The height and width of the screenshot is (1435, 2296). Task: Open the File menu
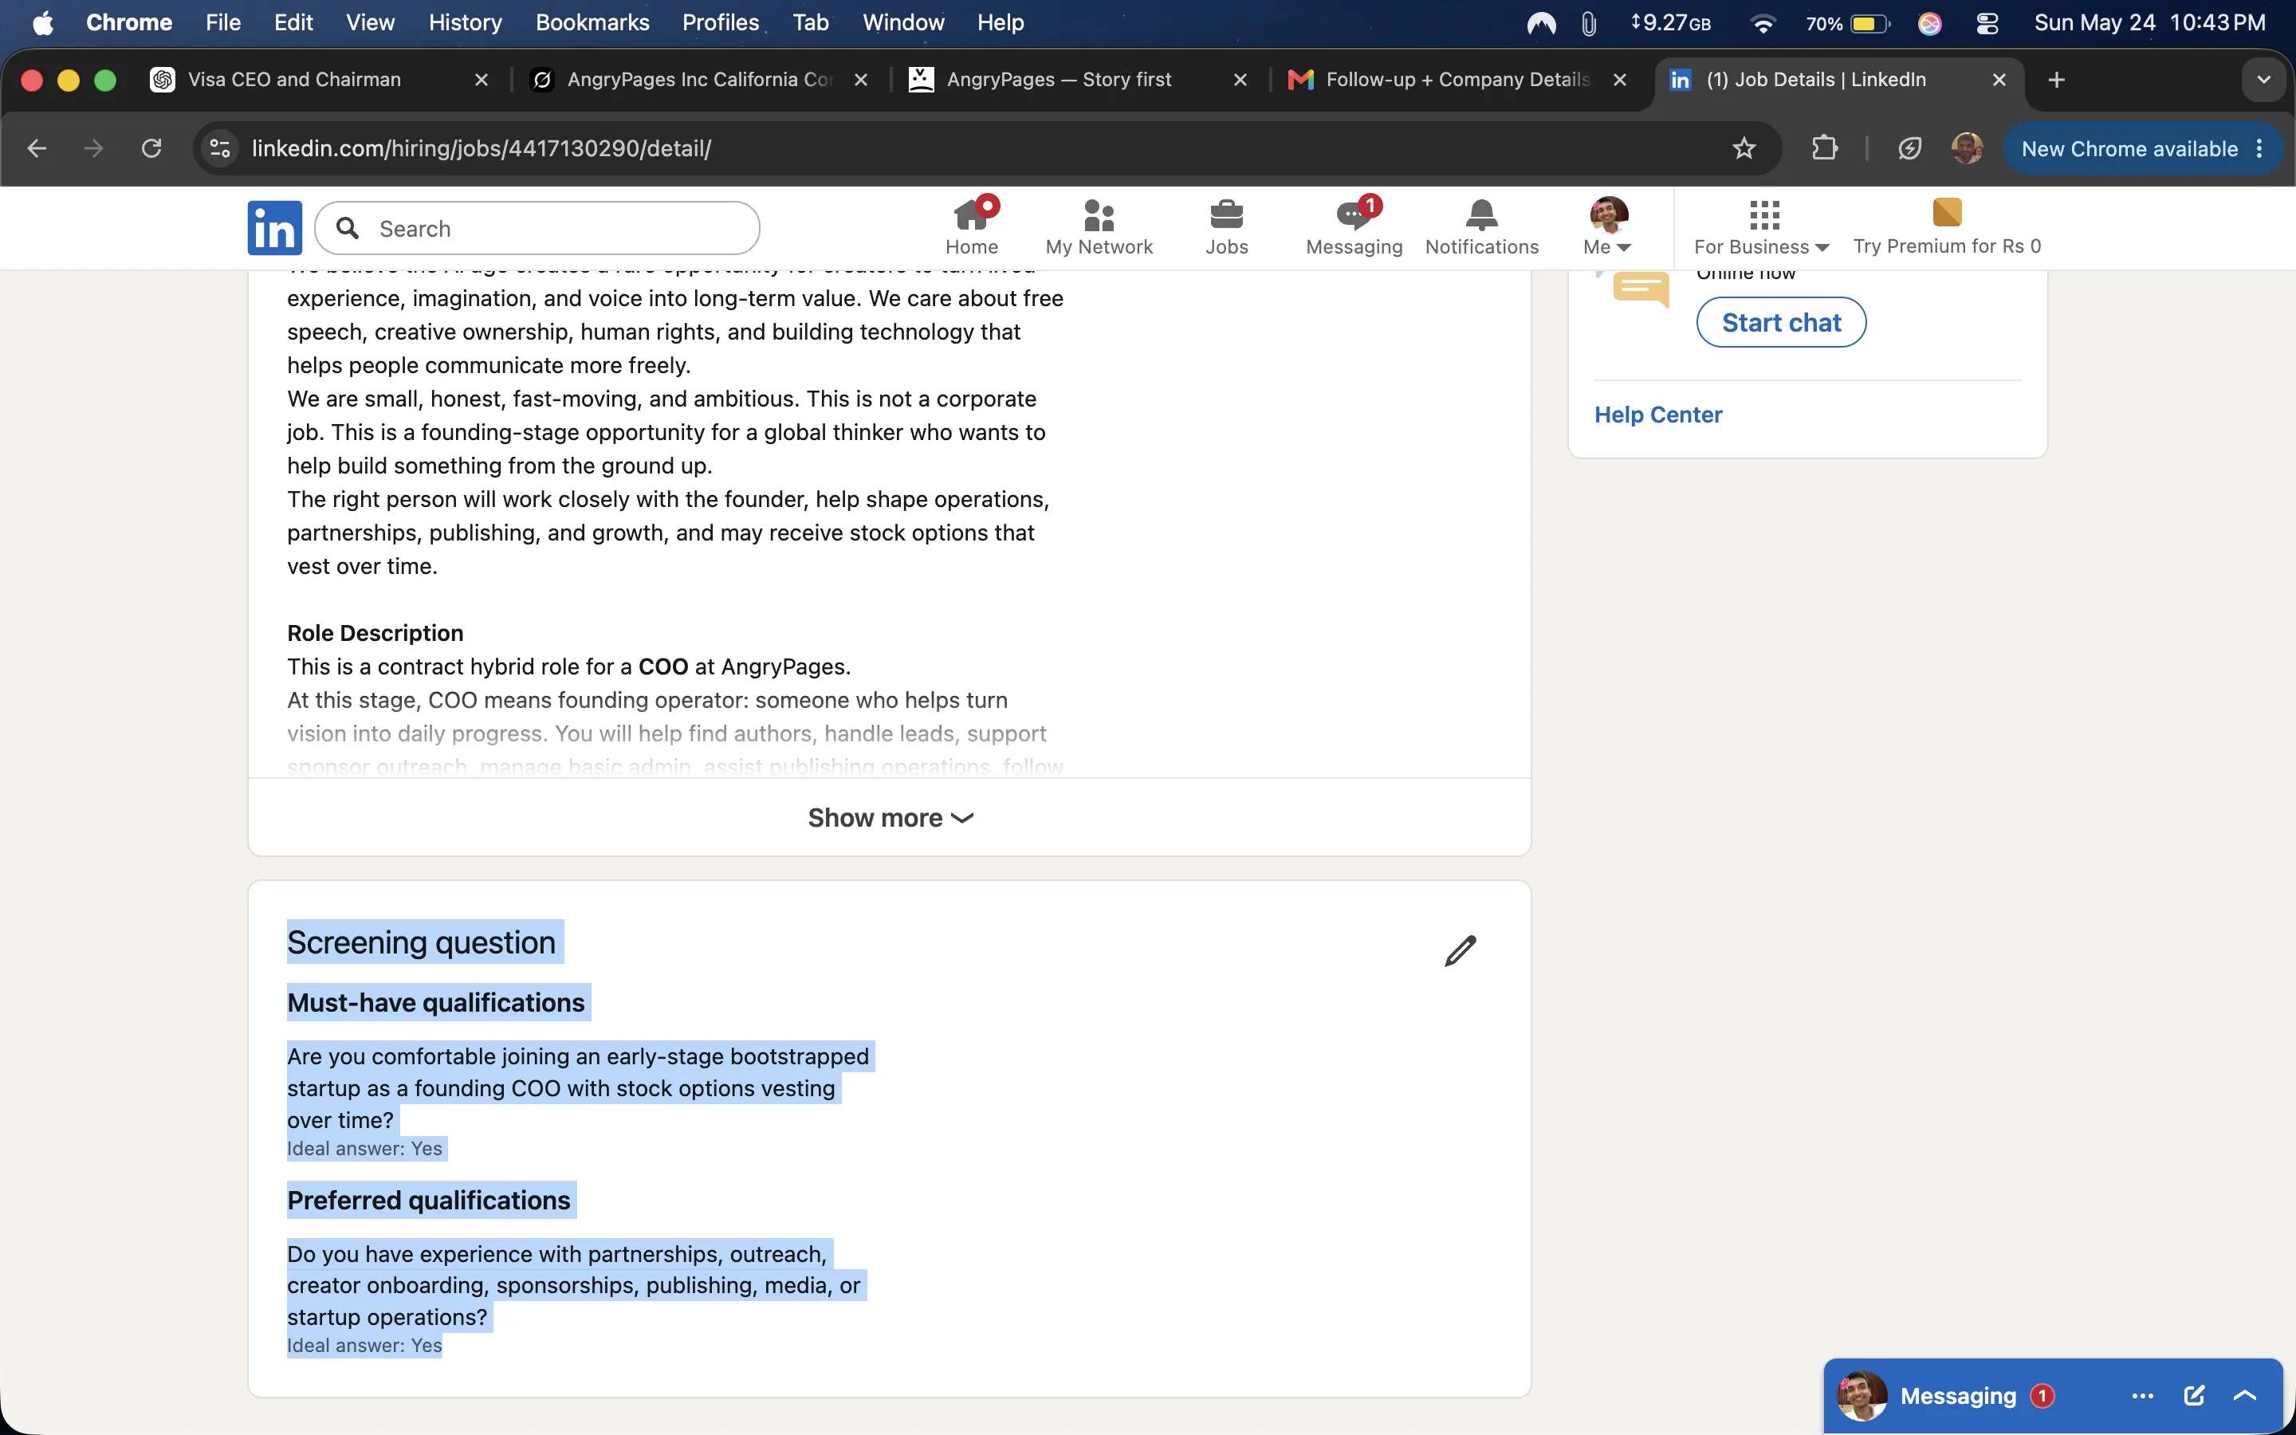[x=223, y=23]
